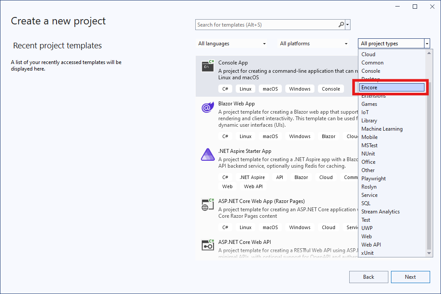Click the Back button
Viewport: 441px width, 294px height.
click(368, 277)
